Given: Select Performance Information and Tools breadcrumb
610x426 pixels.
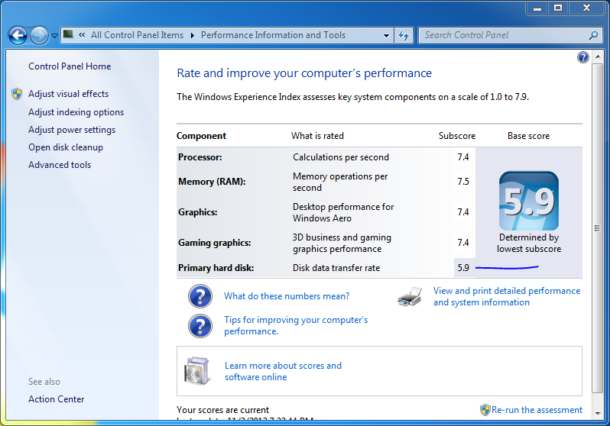Looking at the screenshot, I should 273,35.
